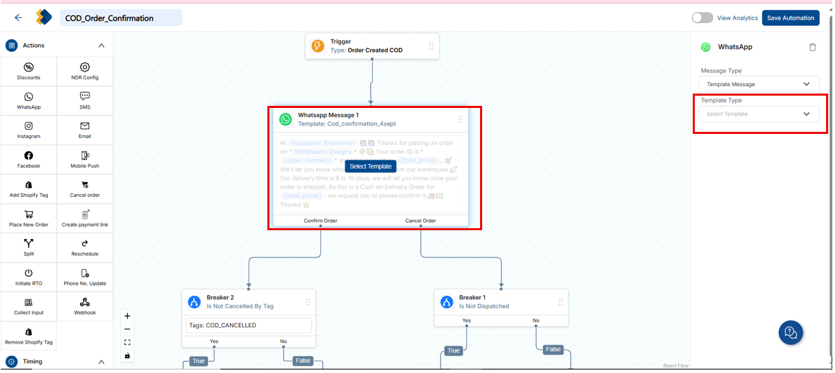
Task: Click the Select Template button on node
Action: click(x=371, y=166)
